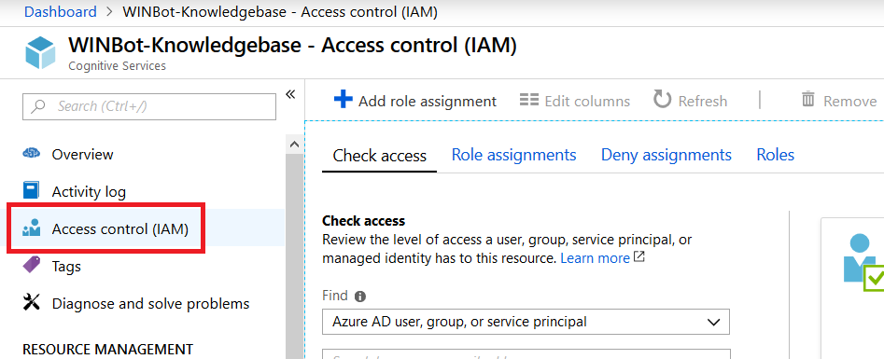Click the user checkmark illustration card
Screen dimensions: 884x359
click(852, 288)
